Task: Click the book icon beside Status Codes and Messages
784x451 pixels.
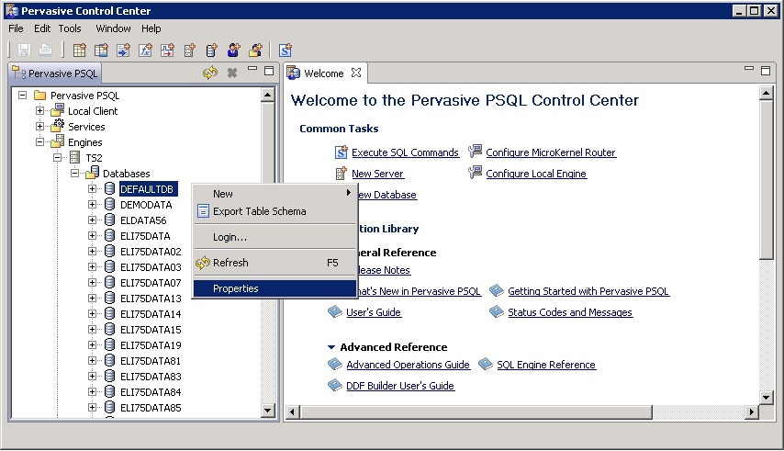Action: tap(497, 311)
